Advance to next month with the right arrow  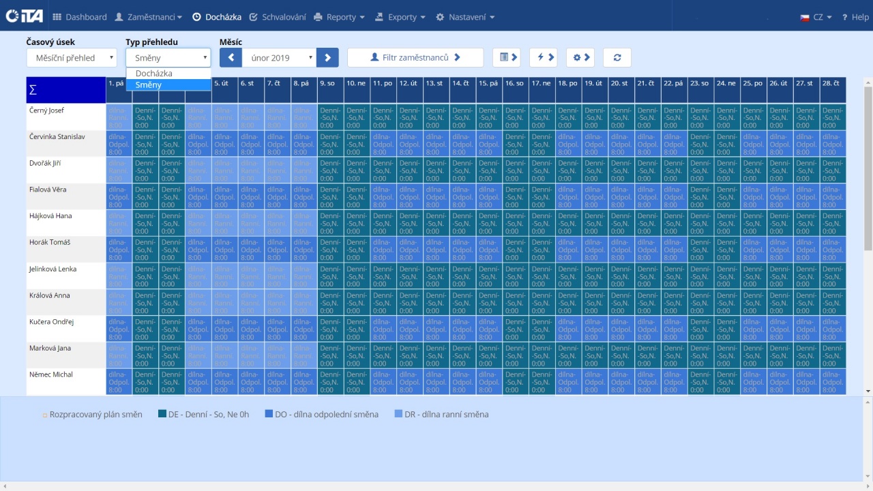pos(327,57)
